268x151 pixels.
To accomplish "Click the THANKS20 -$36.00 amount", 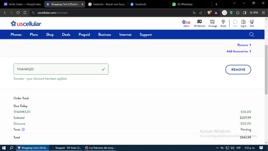I will coord(245,112).
